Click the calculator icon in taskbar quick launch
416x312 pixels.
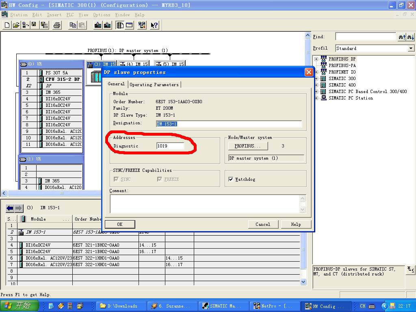click(x=70, y=306)
